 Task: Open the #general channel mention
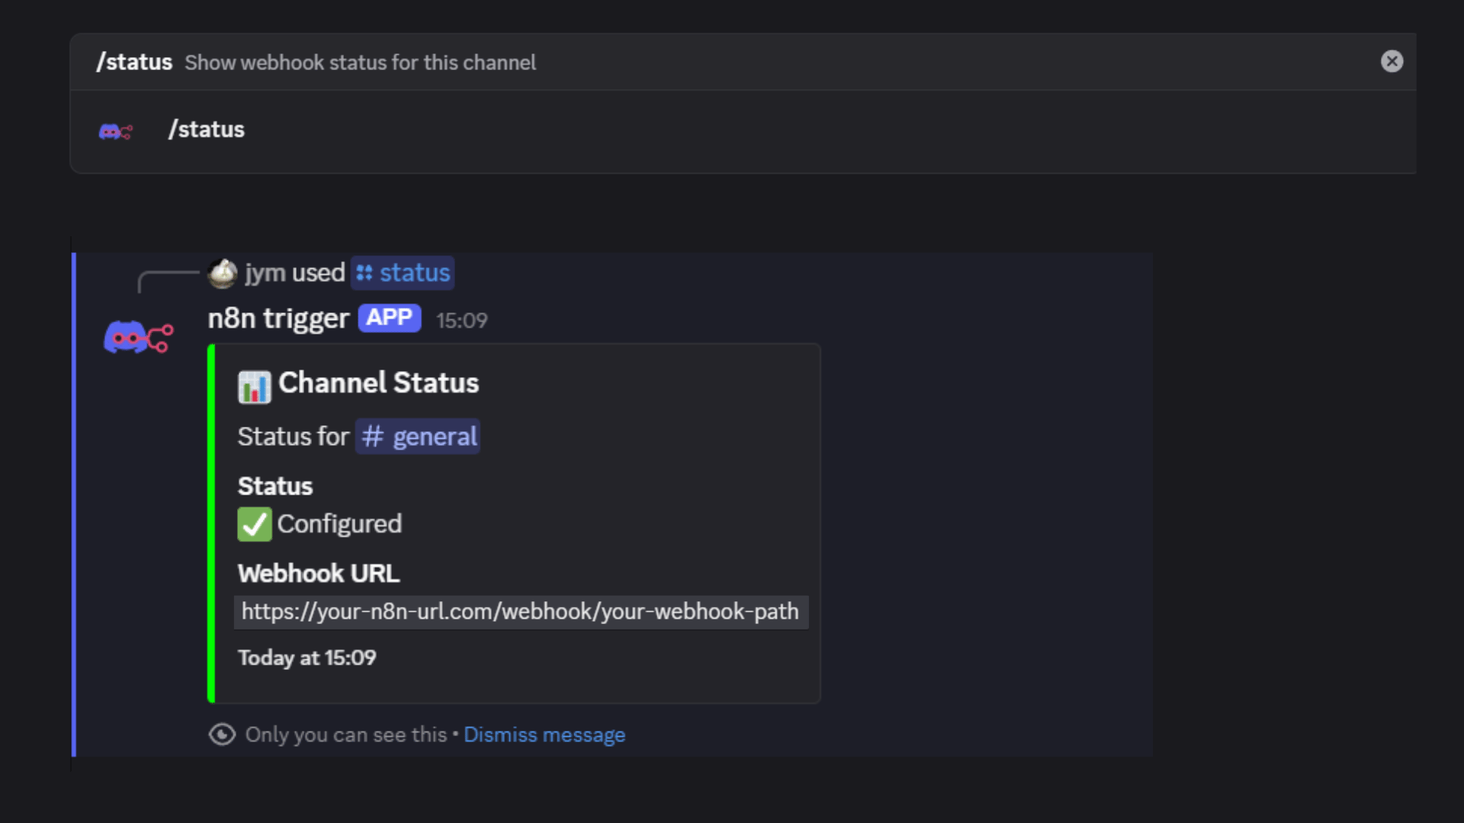(x=418, y=437)
